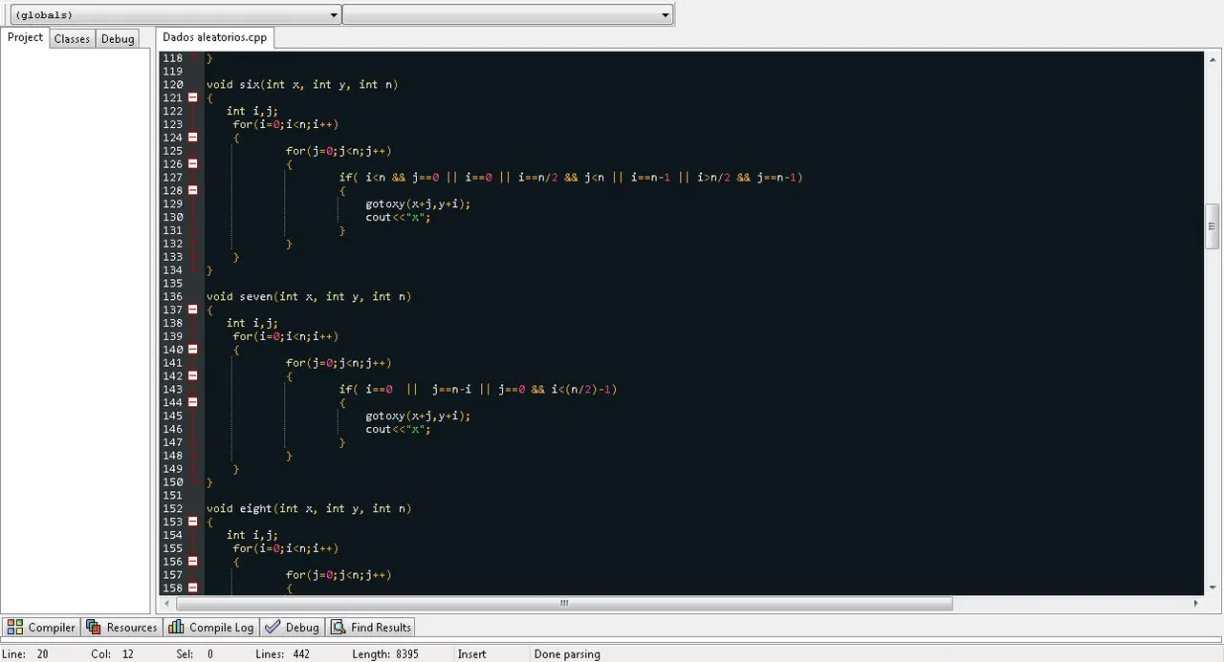Collapse code fold at line 126
Viewport: 1224px width, 662px height.
click(192, 164)
